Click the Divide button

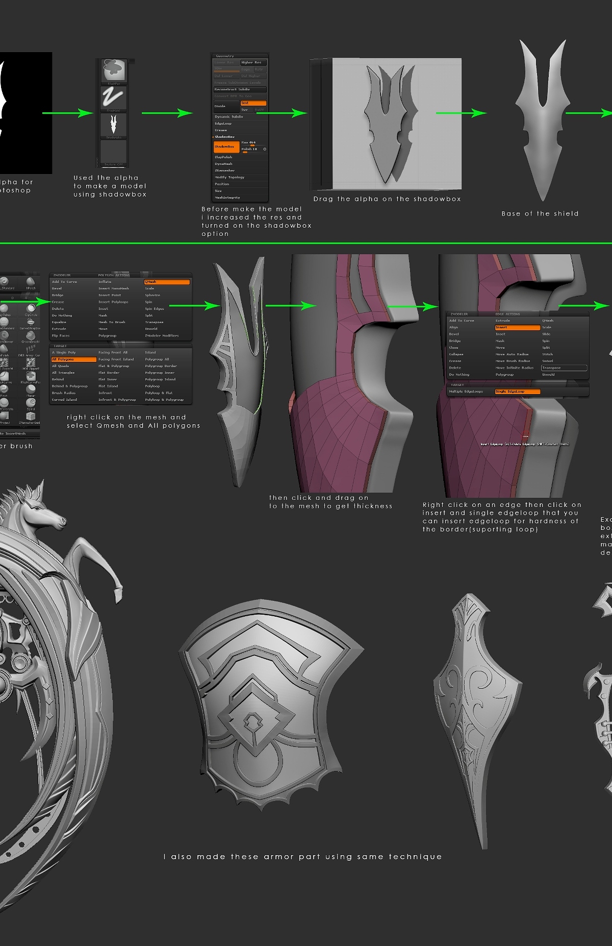[x=226, y=106]
